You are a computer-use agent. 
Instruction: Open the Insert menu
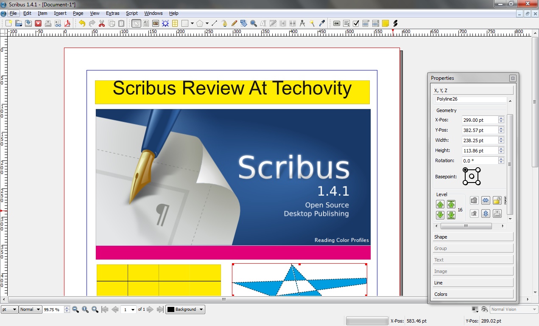click(60, 13)
